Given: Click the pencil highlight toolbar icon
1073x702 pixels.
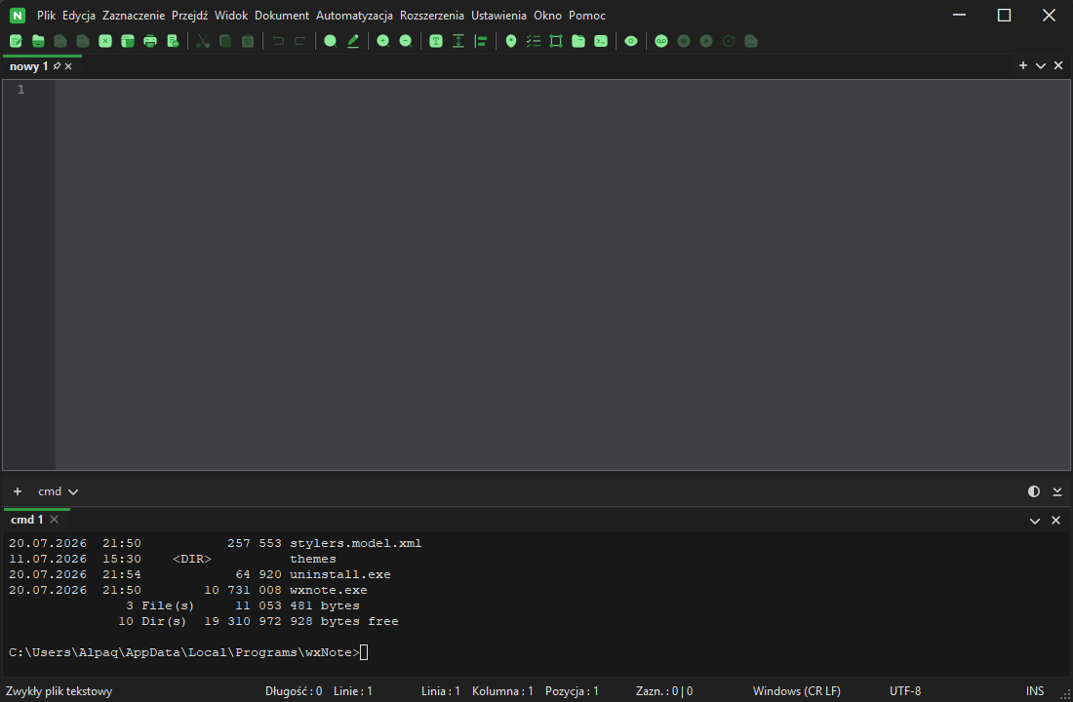Looking at the screenshot, I should 353,41.
